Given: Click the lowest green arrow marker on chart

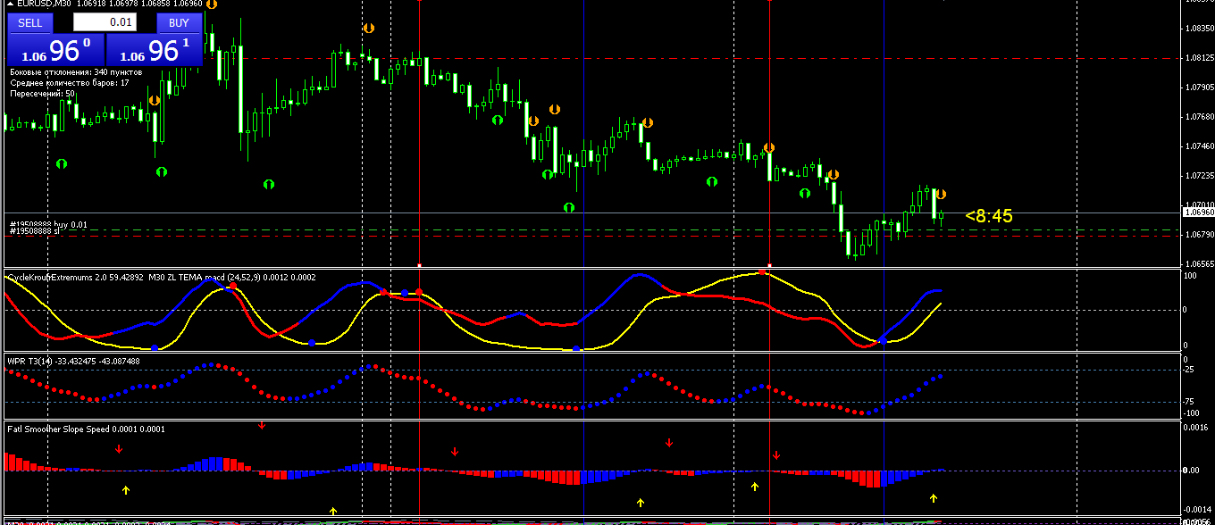Looking at the screenshot, I should click(x=568, y=207).
